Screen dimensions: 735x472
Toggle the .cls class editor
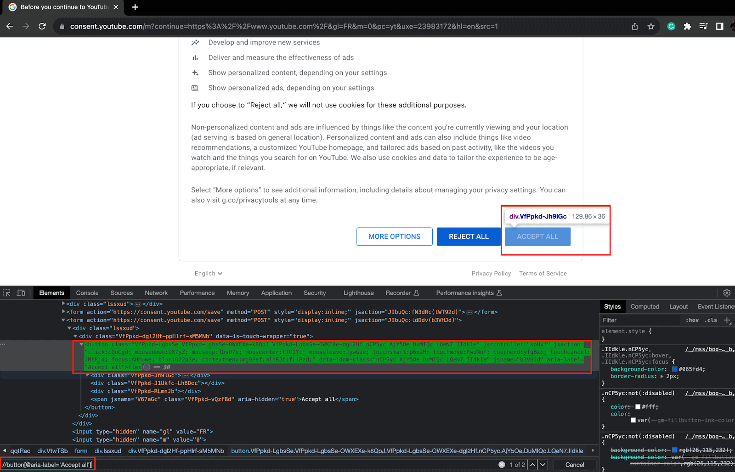tap(712, 320)
